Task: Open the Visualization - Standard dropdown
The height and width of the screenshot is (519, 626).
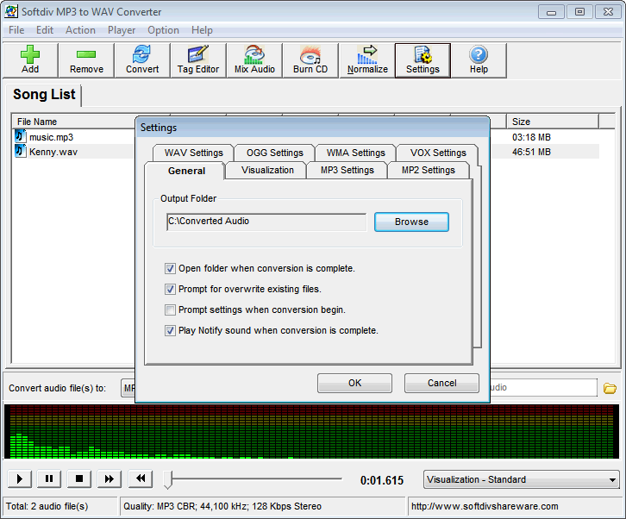Action: 522,479
